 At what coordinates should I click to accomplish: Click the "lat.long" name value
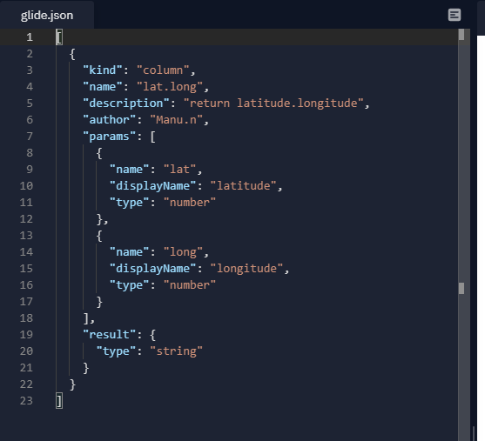170,86
